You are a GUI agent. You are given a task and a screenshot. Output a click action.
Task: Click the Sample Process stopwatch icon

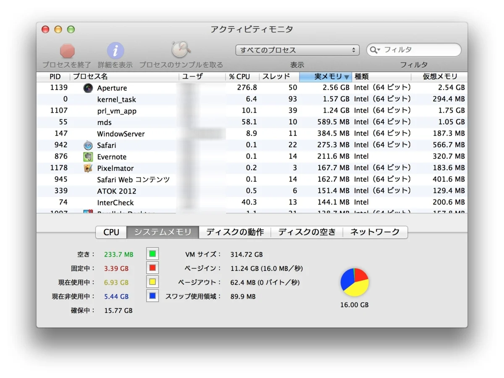(181, 50)
